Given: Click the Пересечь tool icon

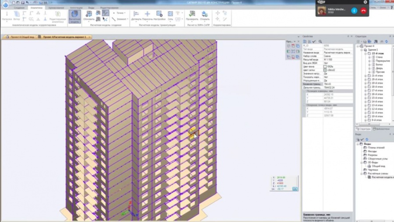Looking at the screenshot, I should click(x=148, y=15).
